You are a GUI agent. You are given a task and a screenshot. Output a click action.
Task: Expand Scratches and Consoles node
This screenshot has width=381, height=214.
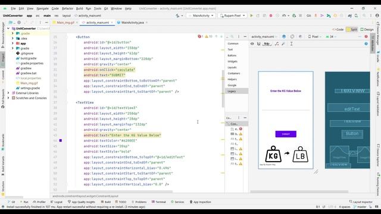click(x=8, y=98)
